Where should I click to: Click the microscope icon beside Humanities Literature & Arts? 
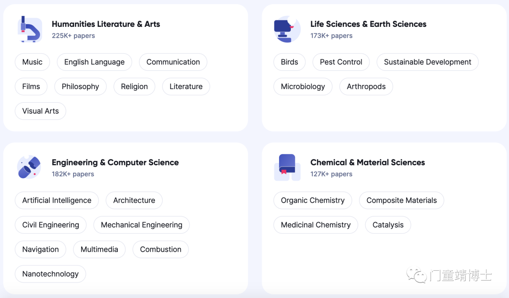(x=30, y=29)
